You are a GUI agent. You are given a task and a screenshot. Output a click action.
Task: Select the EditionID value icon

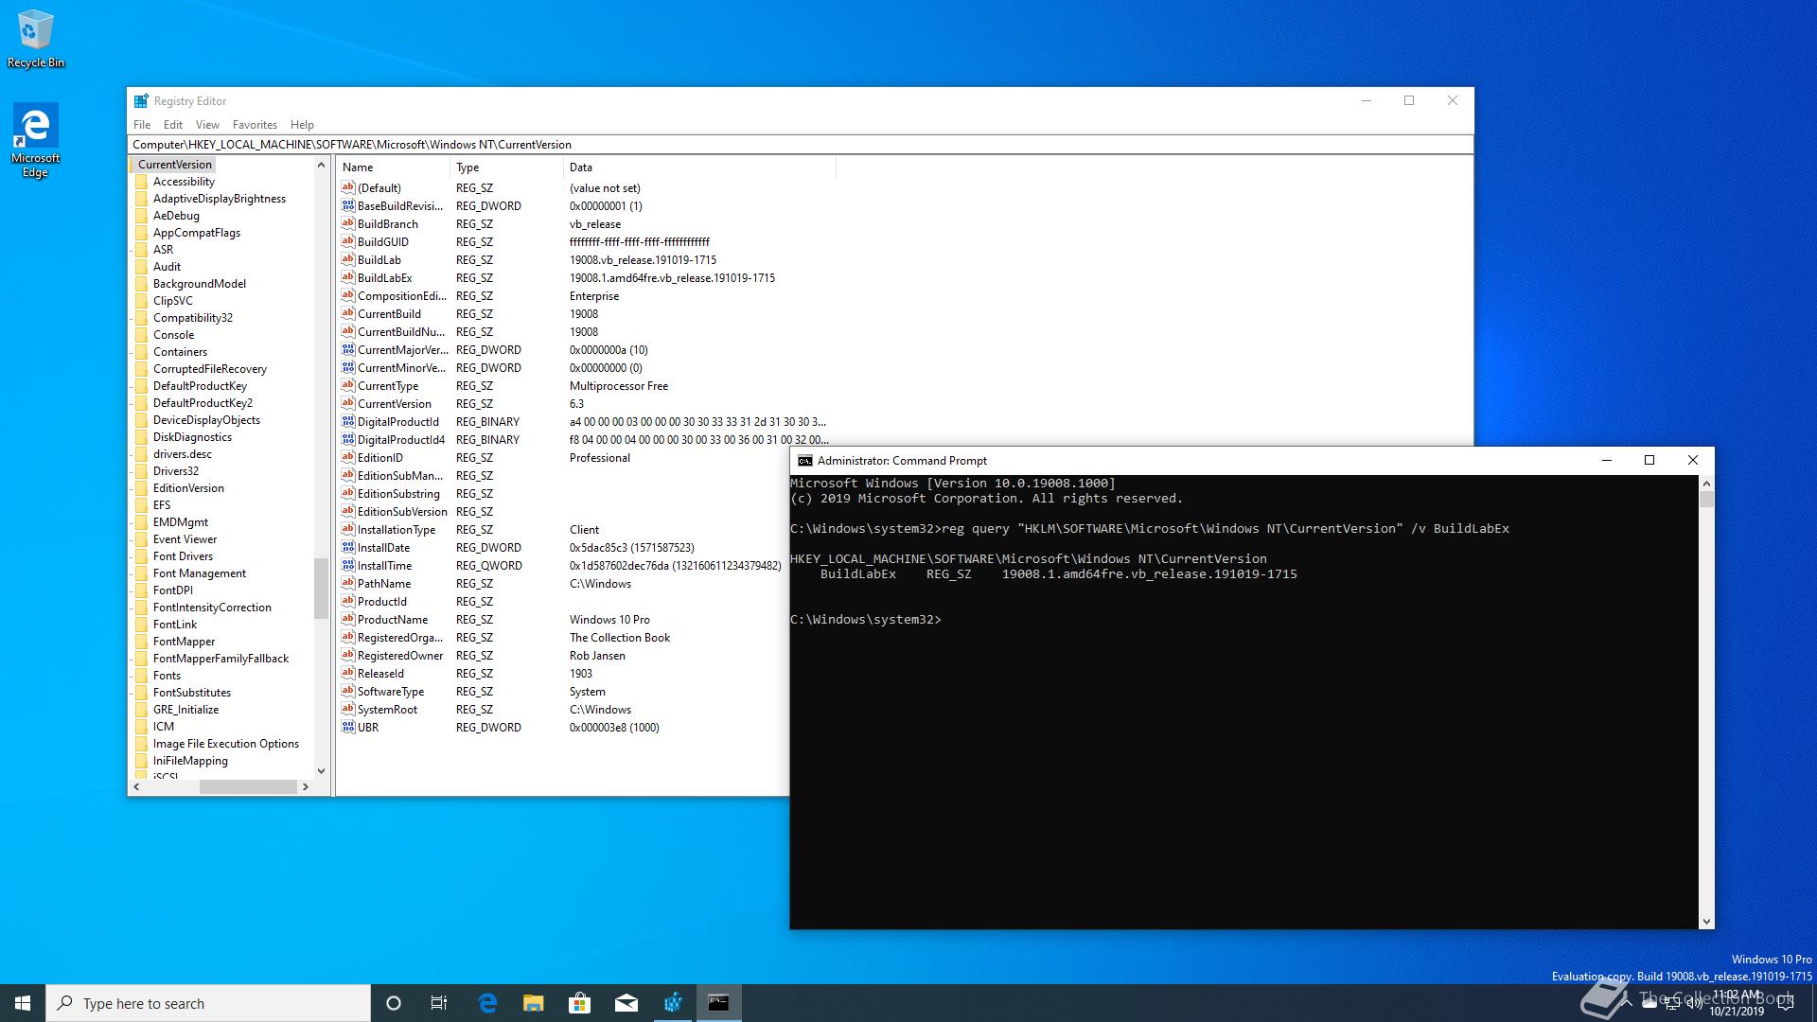tap(347, 457)
